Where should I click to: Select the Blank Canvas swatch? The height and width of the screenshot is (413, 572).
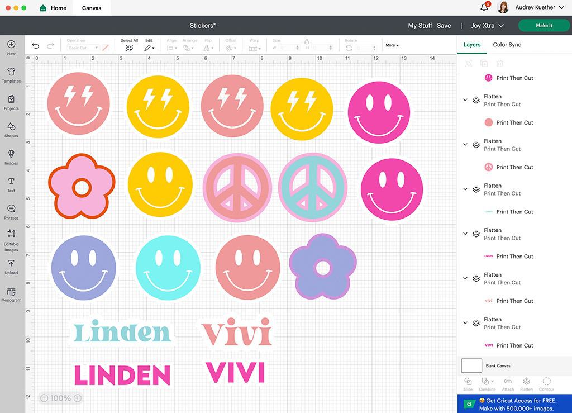click(x=471, y=365)
